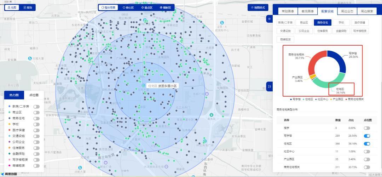382x177 pixels.
Task: Click the center location marker beside 住宅区 label
Action: coord(143,85)
